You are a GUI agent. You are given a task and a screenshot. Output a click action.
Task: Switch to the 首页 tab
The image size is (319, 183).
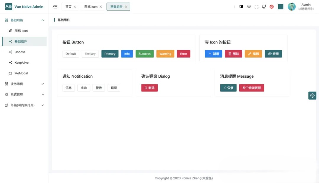(x=68, y=7)
